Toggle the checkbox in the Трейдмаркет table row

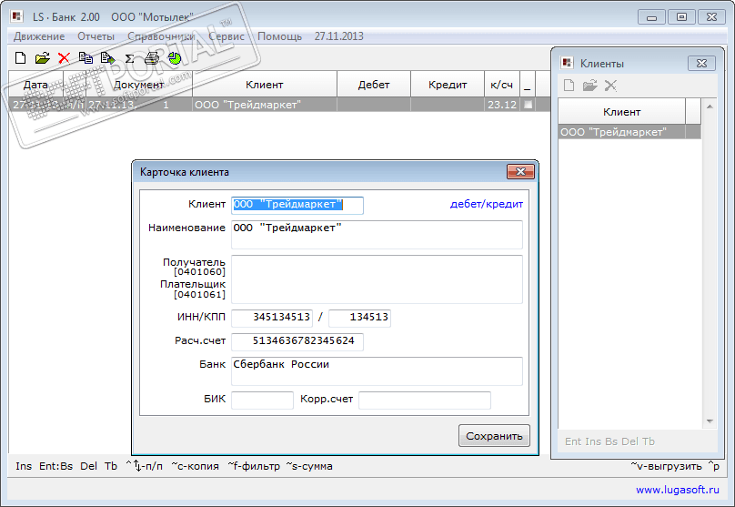(528, 105)
